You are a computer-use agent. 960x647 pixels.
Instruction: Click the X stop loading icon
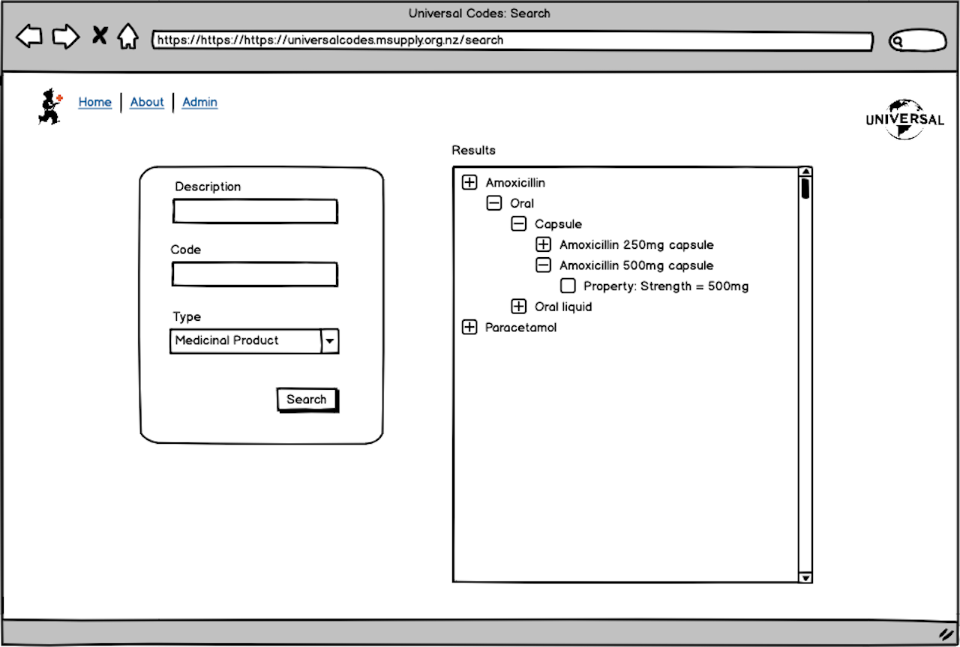tap(99, 35)
